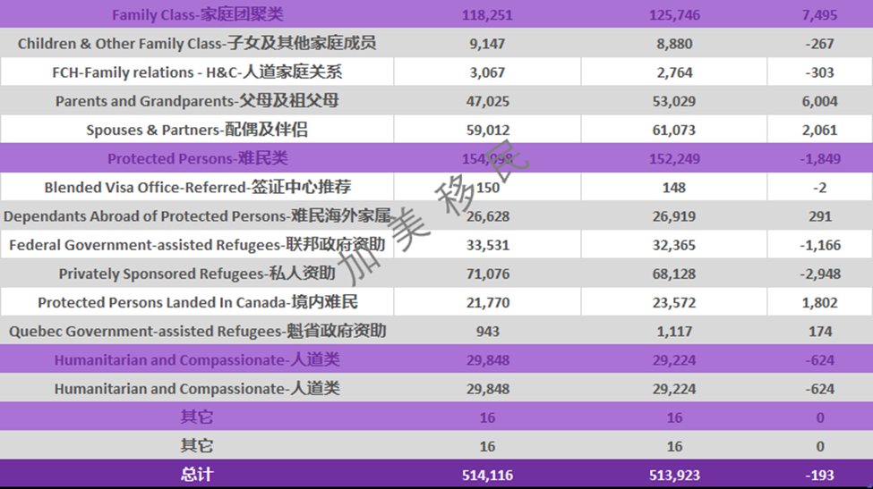Select the difference value -303
873x489 pixels.
pos(819,72)
